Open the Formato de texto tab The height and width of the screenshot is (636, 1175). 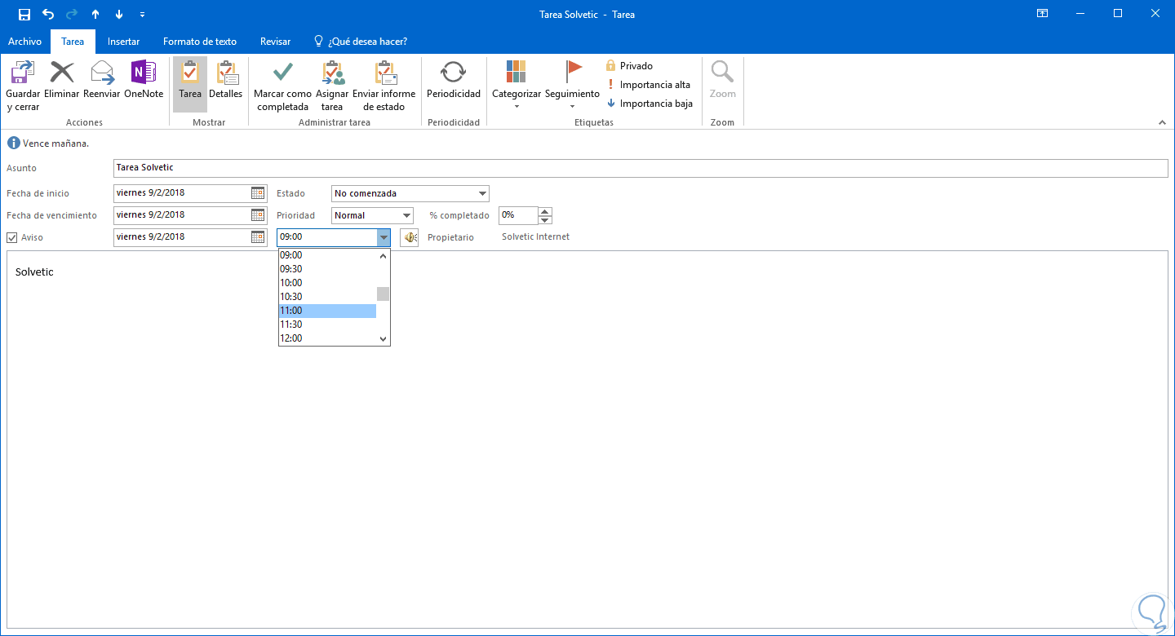tap(200, 42)
